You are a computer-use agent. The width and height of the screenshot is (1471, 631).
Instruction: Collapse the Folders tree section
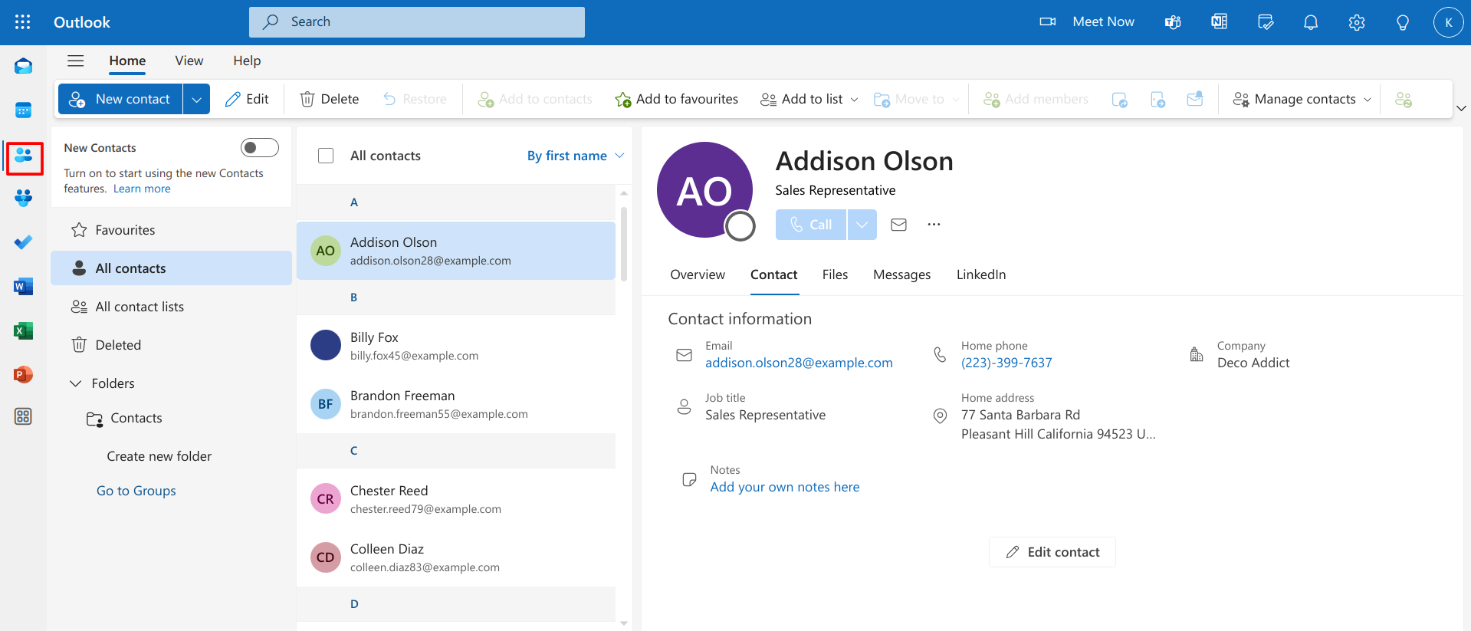pyautogui.click(x=76, y=383)
